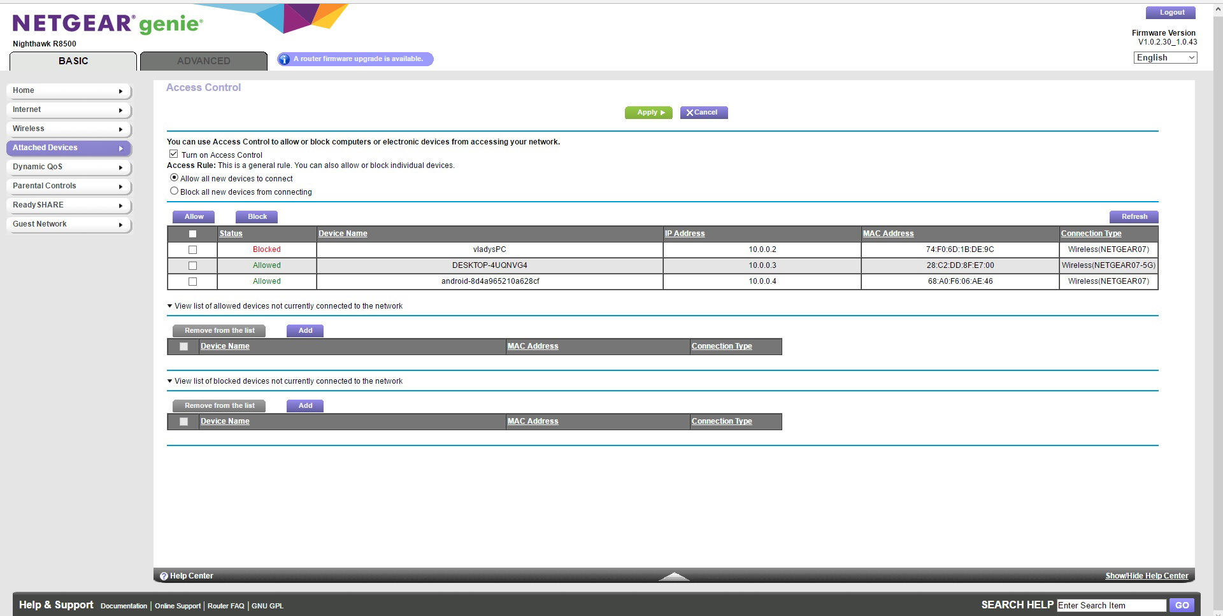
Task: Click the arrow icon beside ReadySHARE
Action: point(120,206)
